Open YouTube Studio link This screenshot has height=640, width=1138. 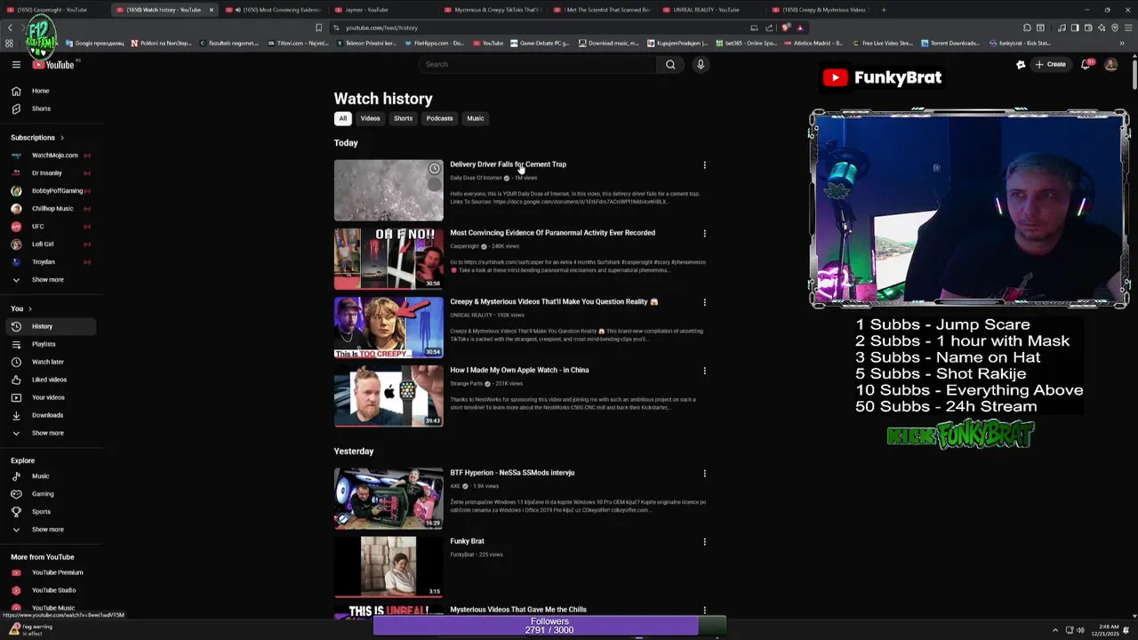click(x=53, y=590)
